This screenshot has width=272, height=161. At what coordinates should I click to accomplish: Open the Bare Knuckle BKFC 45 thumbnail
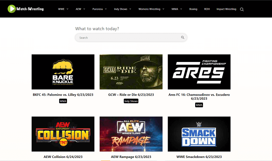tap(63, 72)
